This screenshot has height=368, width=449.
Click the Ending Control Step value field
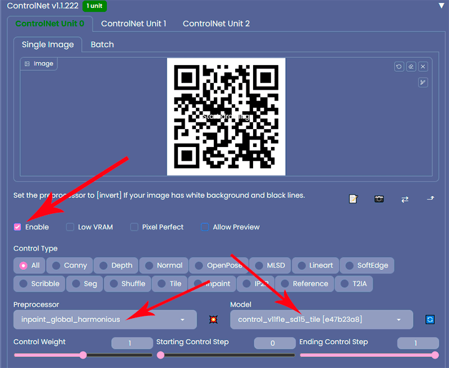[418, 343]
